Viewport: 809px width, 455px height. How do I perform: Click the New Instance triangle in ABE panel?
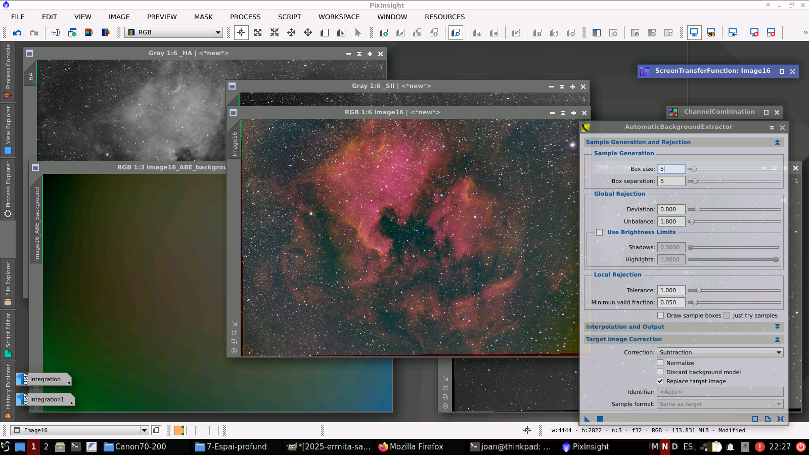587,419
